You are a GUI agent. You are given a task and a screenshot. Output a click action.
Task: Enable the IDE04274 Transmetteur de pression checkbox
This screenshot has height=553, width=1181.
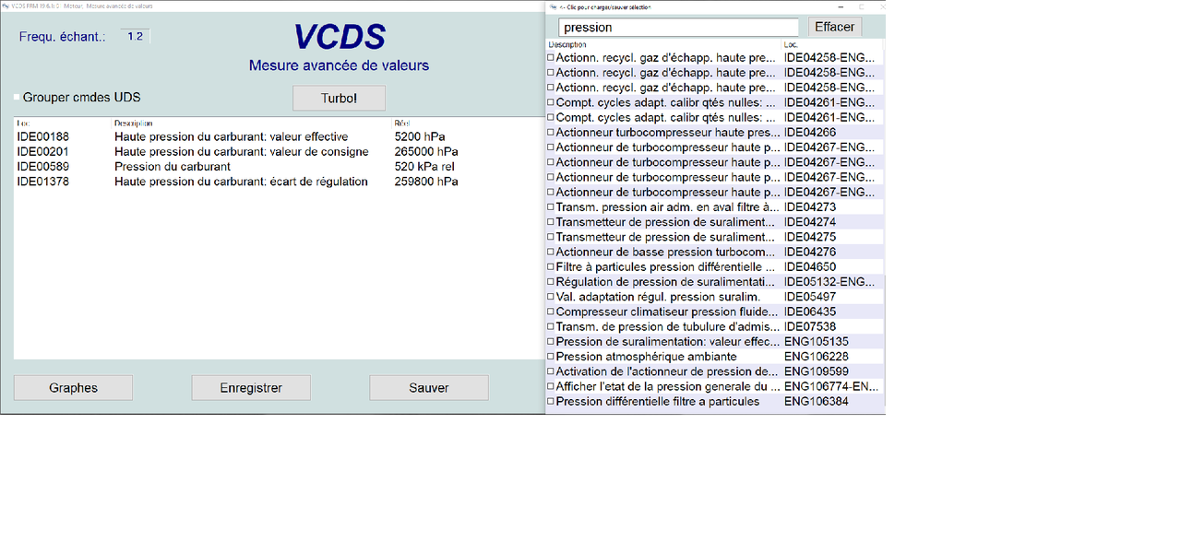[551, 222]
